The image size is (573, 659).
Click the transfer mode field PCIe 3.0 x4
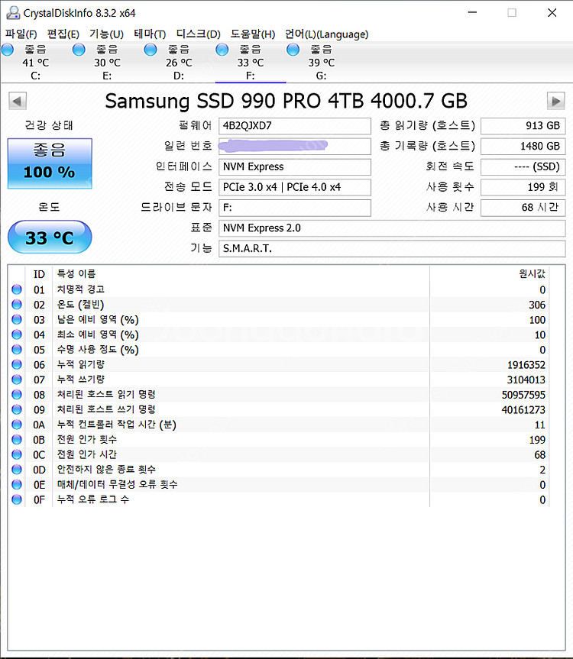pos(295,187)
